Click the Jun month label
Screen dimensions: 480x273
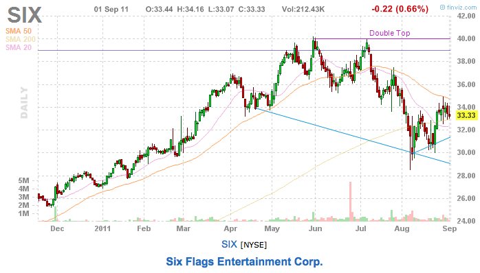pos(316,228)
